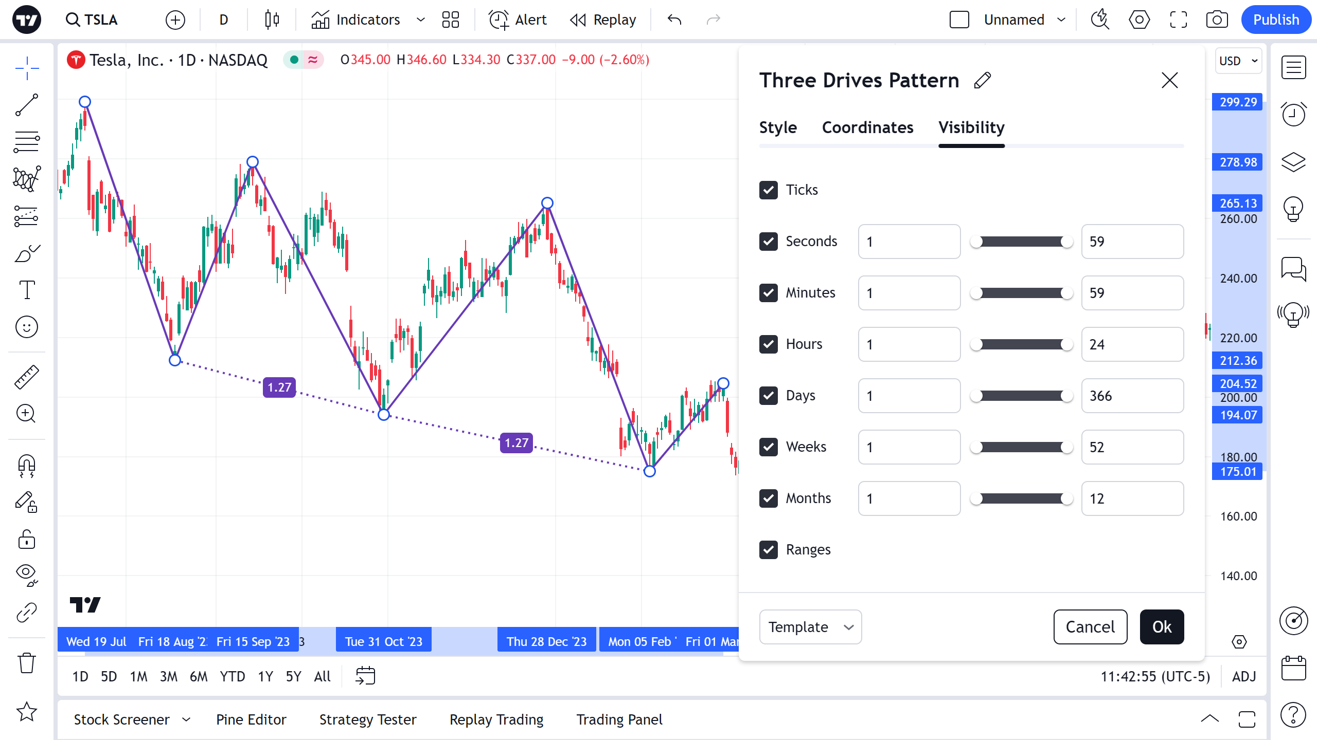Click the Magnet mode icon
The height and width of the screenshot is (740, 1317).
click(x=27, y=466)
